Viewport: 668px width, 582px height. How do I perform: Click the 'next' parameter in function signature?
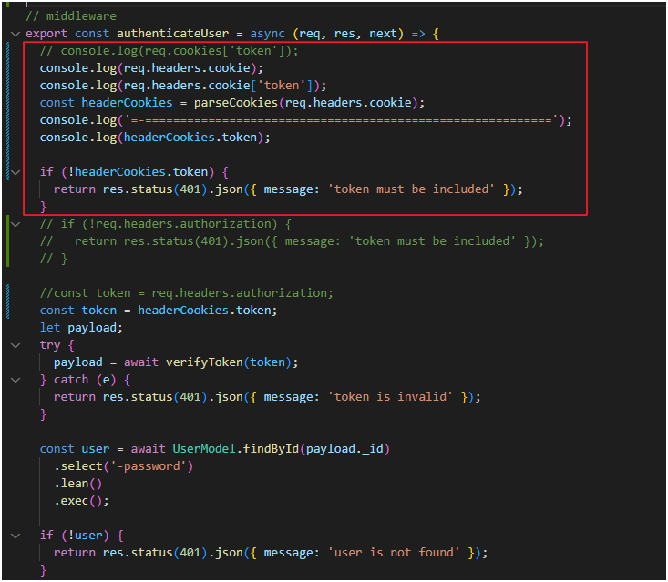pos(383,33)
